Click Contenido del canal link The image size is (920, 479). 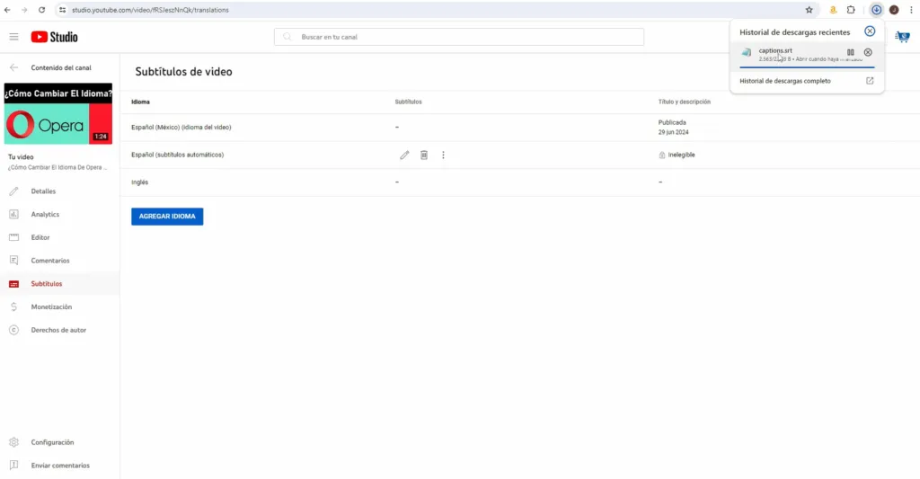click(x=61, y=67)
